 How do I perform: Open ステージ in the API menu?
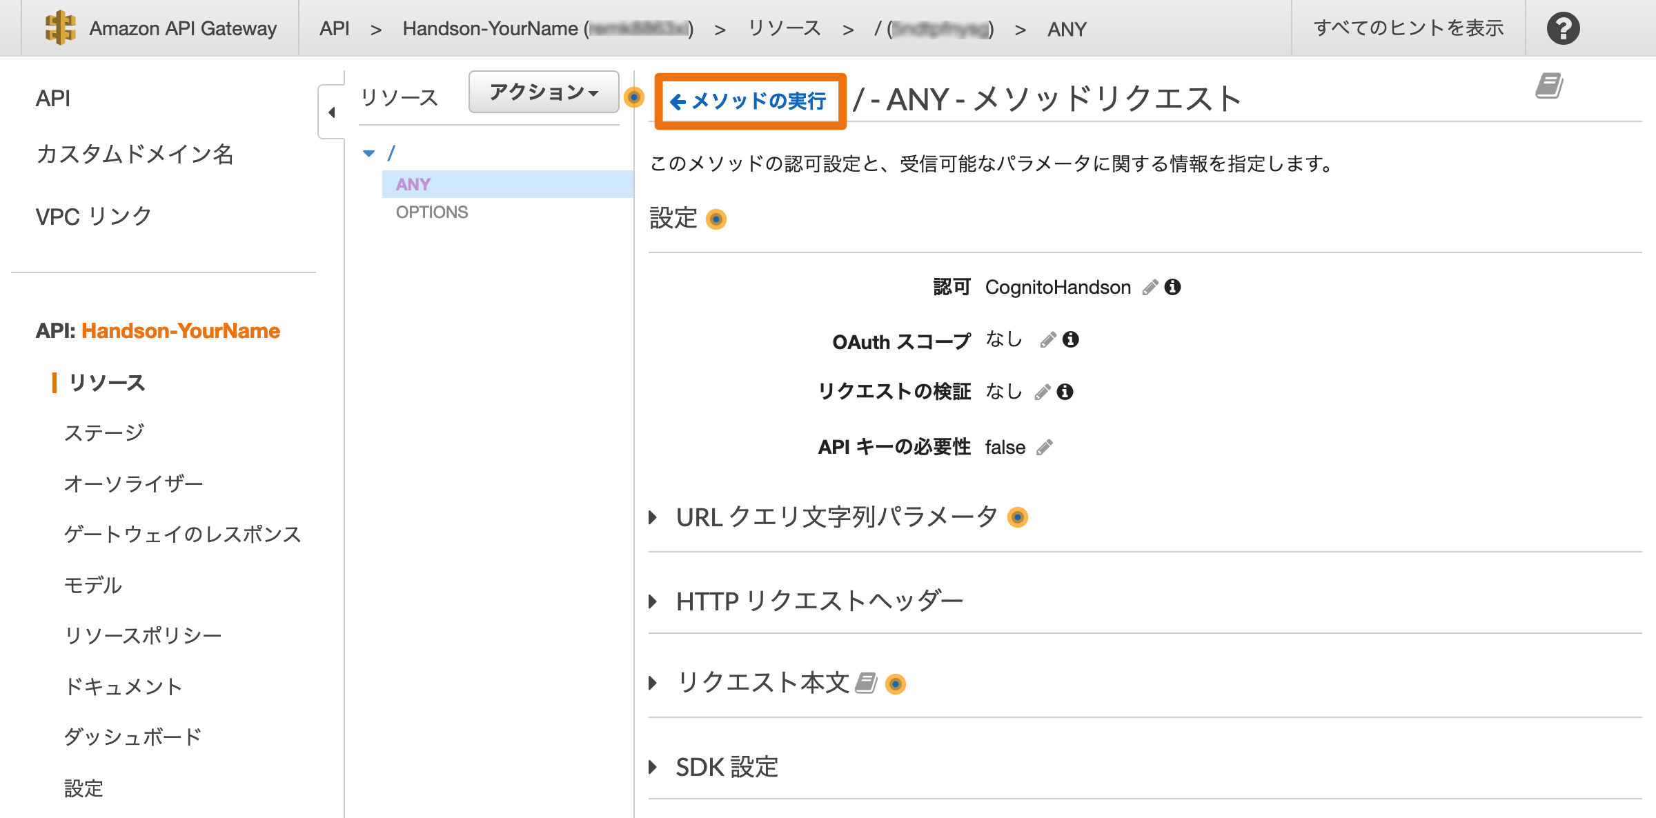tap(104, 432)
